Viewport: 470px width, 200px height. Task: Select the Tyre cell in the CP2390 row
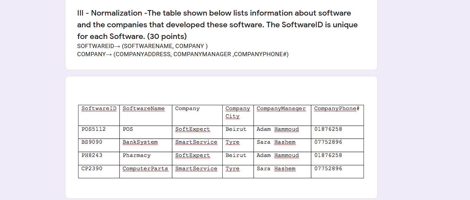[232, 169]
